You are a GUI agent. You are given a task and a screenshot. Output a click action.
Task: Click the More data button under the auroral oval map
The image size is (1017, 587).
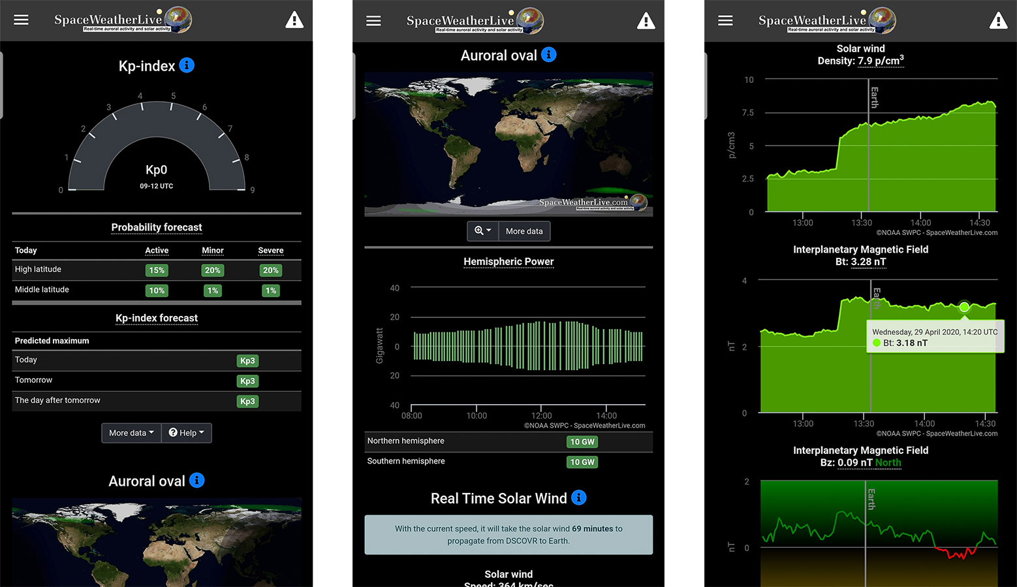(x=524, y=230)
